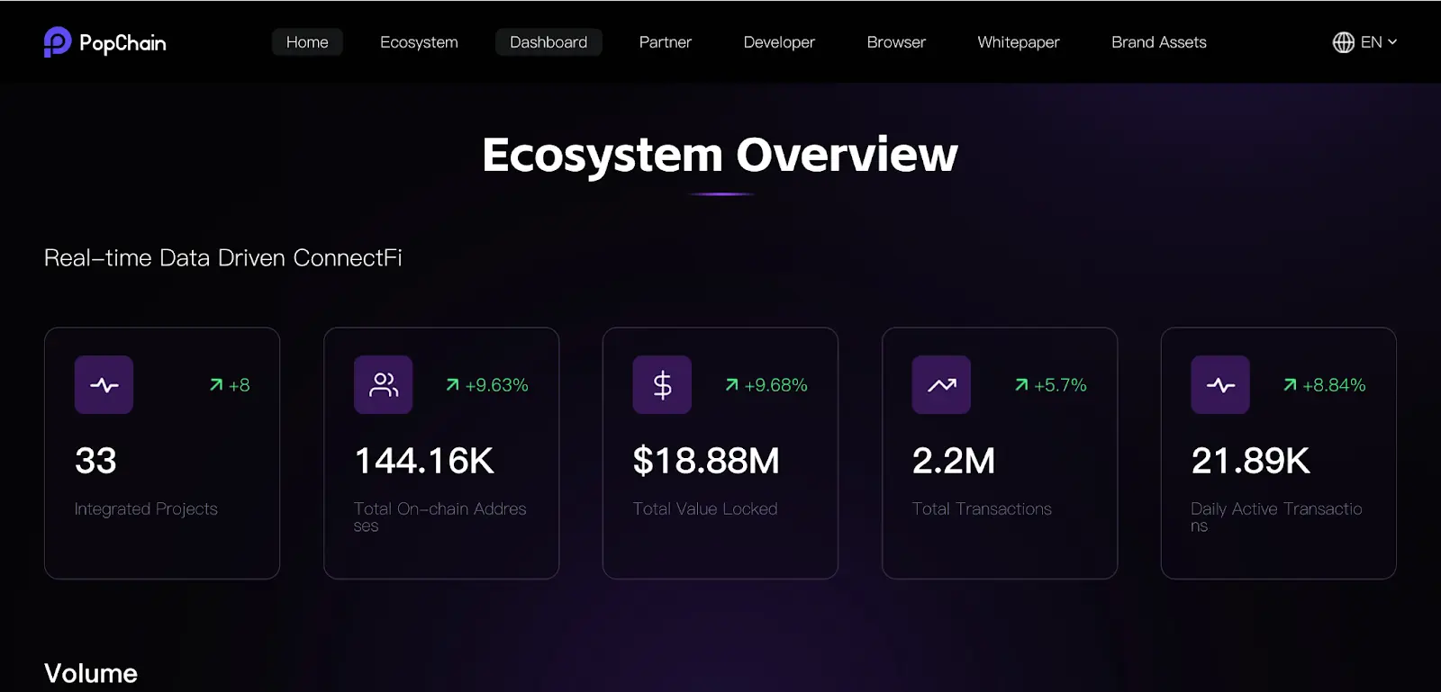Viewport: 1441px width, 692px height.
Task: Click the green arrow beside +5.7%
Action: [1021, 385]
